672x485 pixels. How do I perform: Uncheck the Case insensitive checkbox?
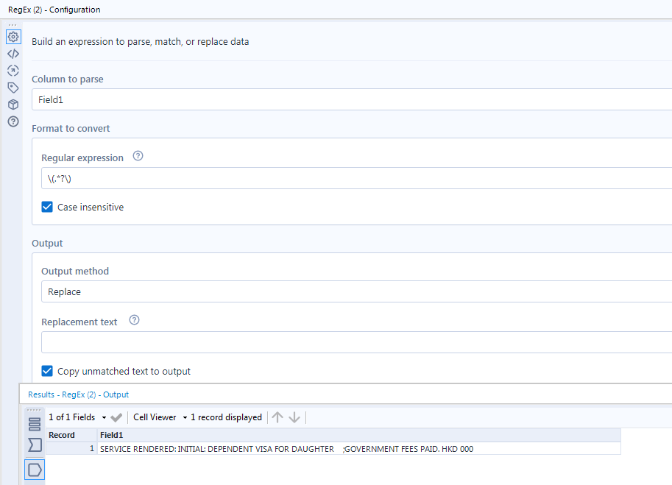point(47,208)
